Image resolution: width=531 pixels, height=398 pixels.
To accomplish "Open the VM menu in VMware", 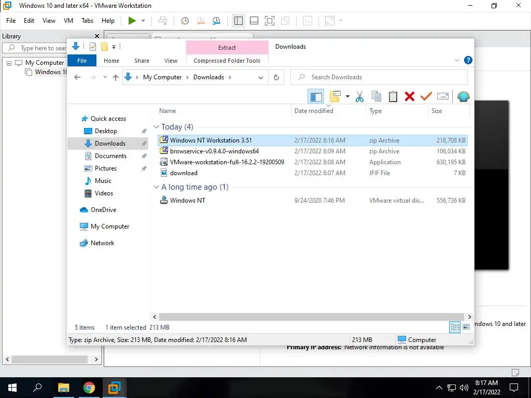I will click(68, 21).
